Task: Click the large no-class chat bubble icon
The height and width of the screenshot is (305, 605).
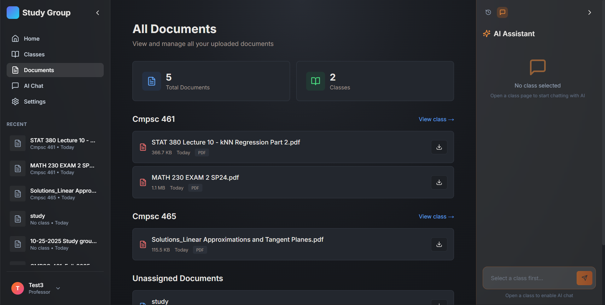Action: (x=538, y=67)
